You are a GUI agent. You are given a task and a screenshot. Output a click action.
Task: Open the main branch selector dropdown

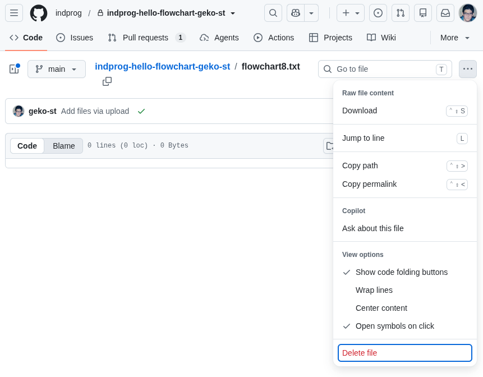pyautogui.click(x=57, y=69)
